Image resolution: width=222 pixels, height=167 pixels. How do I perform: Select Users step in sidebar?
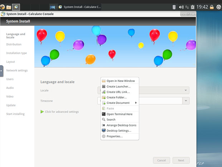[10, 79]
